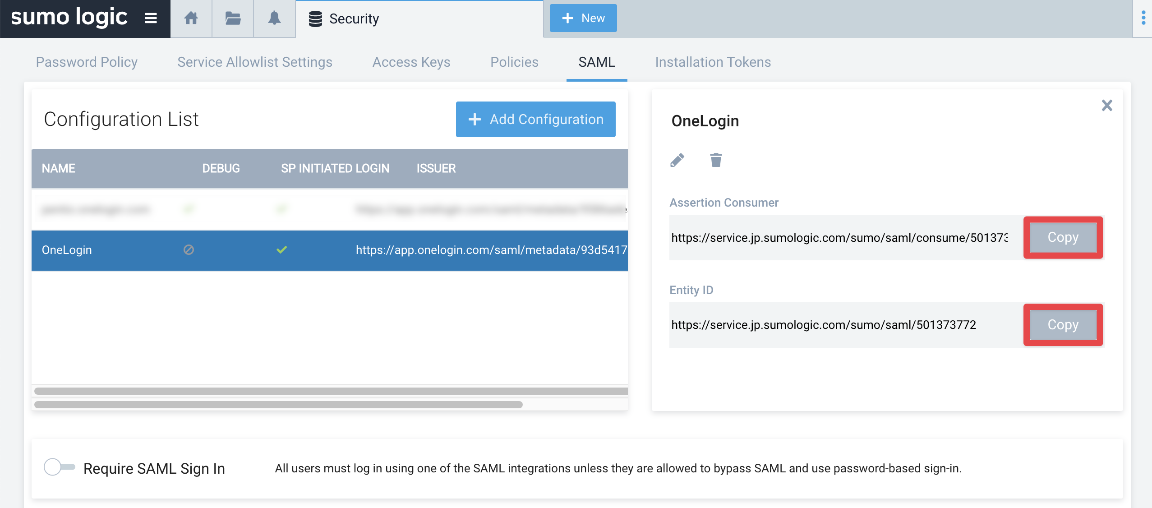This screenshot has height=508, width=1152.
Task: Go to the Installation Tokens tab
Action: [713, 62]
